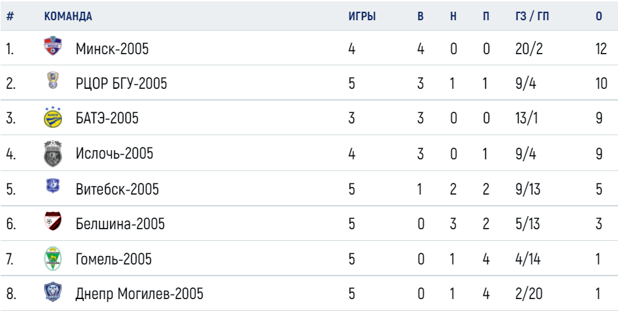Open the Минск-2005 team link
The image size is (618, 318).
tap(112, 49)
